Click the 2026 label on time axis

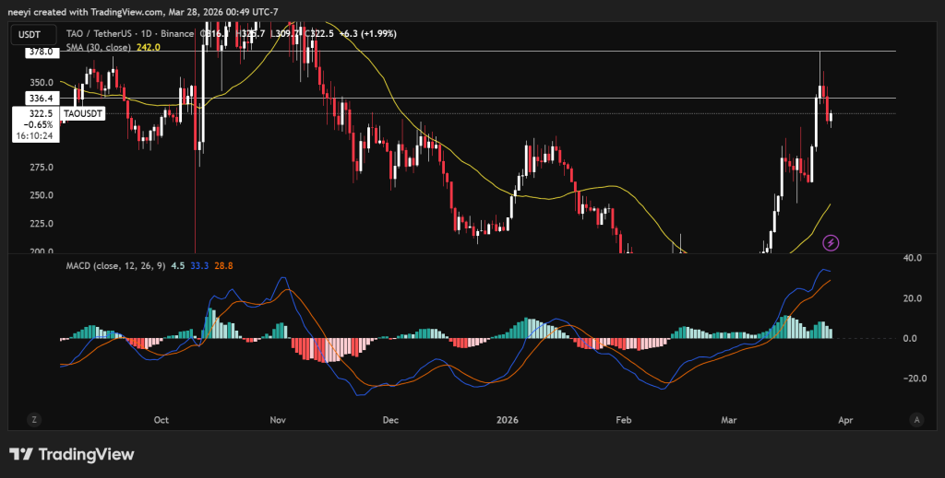pos(507,420)
